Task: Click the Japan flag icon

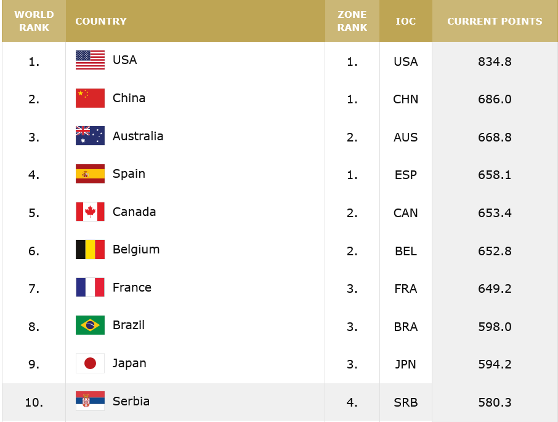Action: point(90,363)
